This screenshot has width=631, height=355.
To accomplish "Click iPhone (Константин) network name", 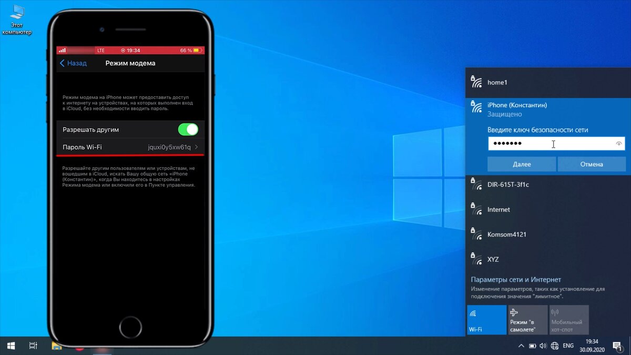I will [517, 105].
